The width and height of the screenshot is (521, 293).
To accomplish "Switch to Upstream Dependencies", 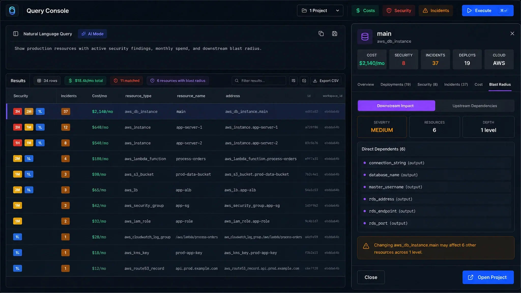I will coord(474,106).
